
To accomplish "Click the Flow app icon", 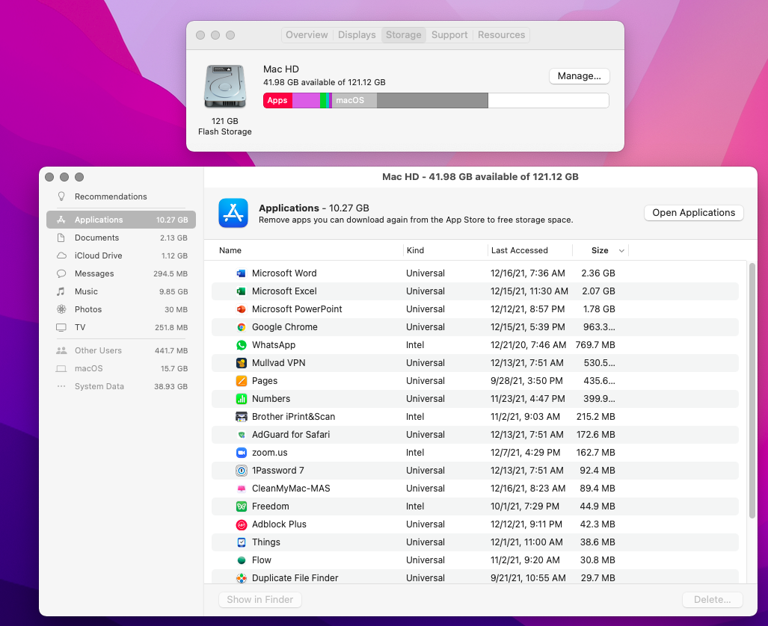I will [241, 560].
